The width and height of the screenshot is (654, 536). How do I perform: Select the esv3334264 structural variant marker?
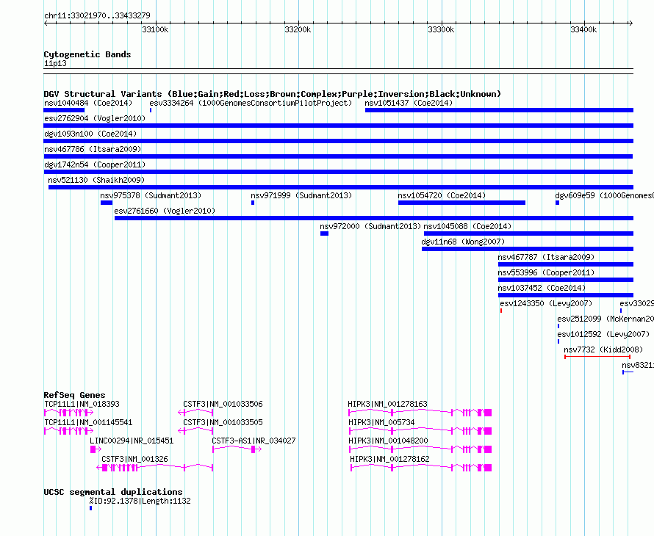151,110
